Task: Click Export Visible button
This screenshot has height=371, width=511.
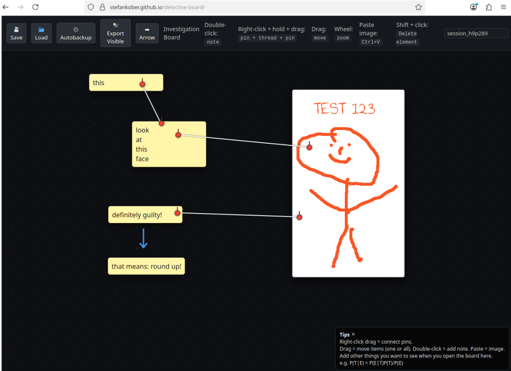Action: click(115, 33)
